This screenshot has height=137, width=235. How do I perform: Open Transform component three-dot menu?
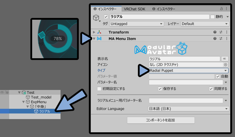pyautogui.click(x=227, y=32)
